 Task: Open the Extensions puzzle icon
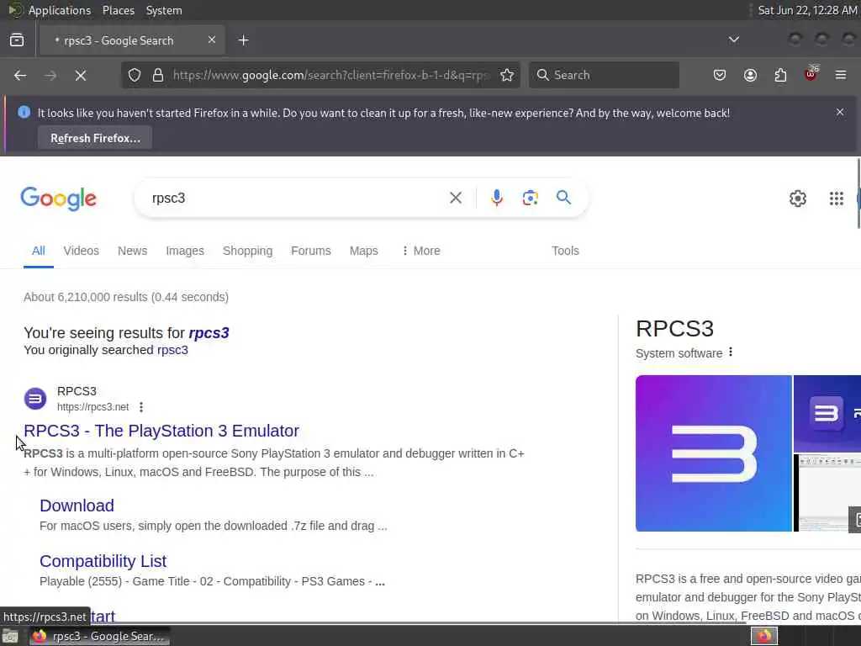[780, 75]
